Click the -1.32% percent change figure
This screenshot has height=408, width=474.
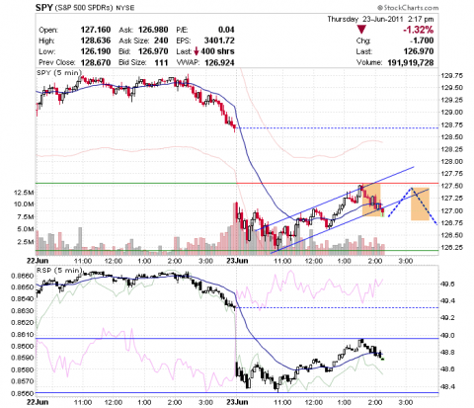click(419, 30)
